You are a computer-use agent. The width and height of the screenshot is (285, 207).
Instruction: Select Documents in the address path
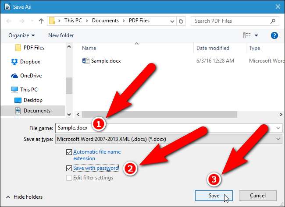(x=105, y=21)
